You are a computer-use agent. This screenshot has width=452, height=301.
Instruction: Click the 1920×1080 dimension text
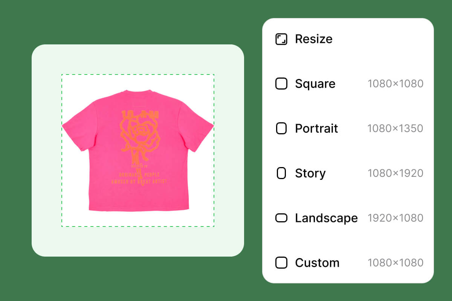click(x=395, y=218)
